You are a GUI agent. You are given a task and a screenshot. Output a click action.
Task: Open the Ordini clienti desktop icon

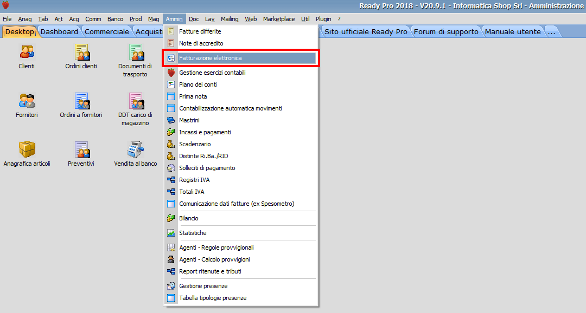81,52
